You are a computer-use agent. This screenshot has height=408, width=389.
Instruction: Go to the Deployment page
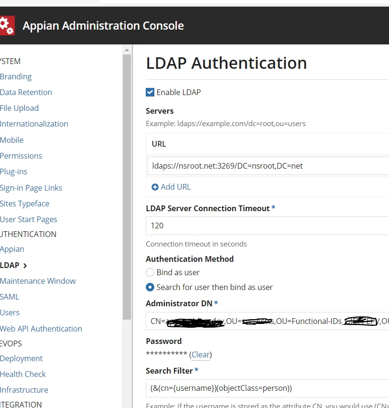[21, 359]
